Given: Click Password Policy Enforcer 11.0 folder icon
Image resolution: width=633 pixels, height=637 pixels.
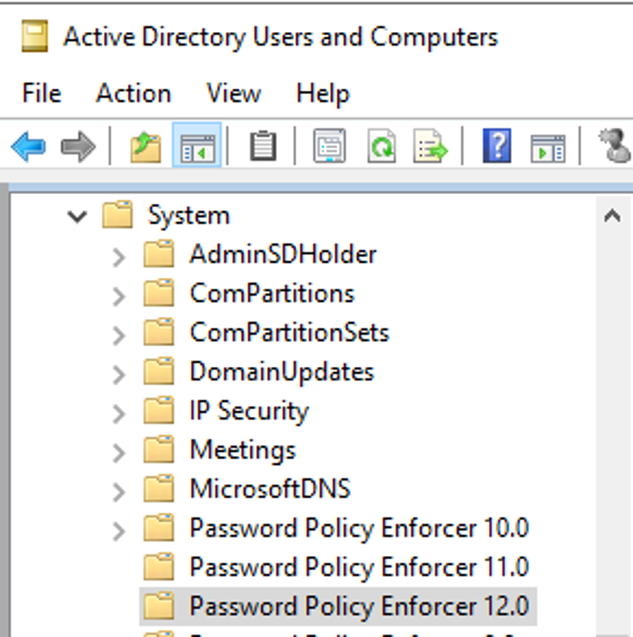Looking at the screenshot, I should (x=159, y=567).
